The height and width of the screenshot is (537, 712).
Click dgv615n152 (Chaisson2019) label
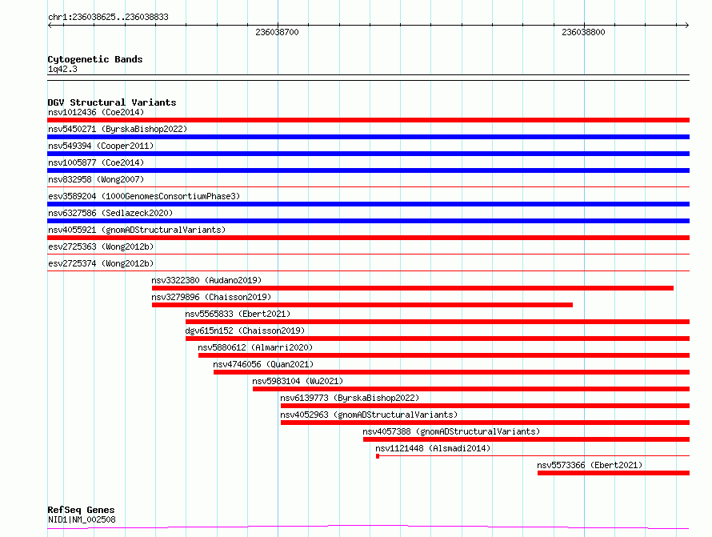[246, 331]
